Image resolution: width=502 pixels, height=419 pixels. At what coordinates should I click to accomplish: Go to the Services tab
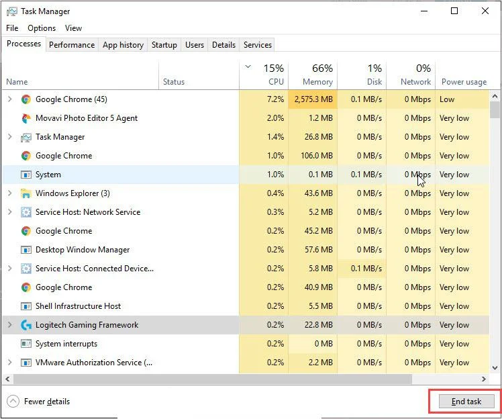[x=258, y=45]
